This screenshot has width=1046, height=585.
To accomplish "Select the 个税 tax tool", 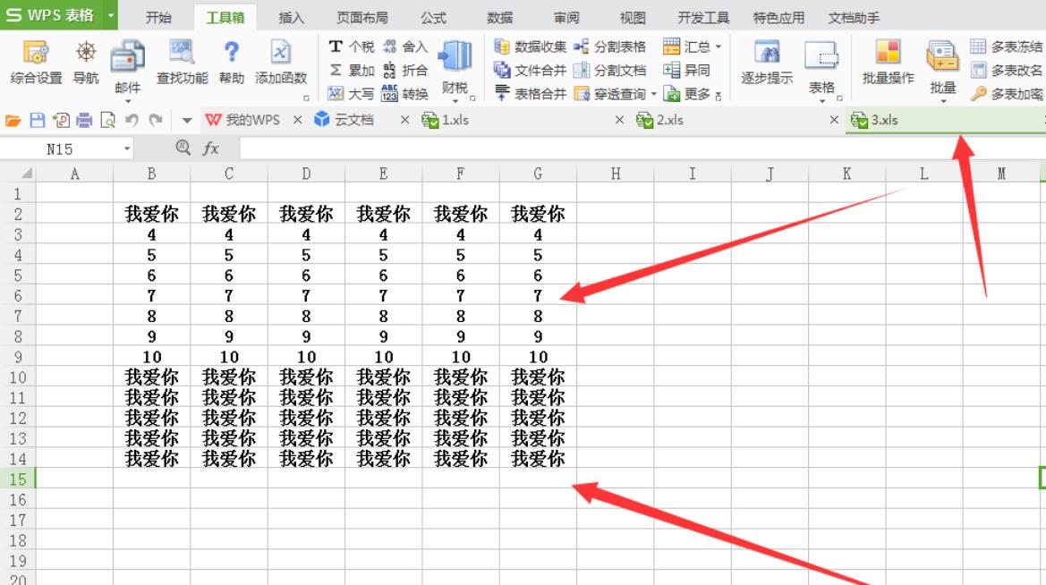I will click(x=352, y=47).
